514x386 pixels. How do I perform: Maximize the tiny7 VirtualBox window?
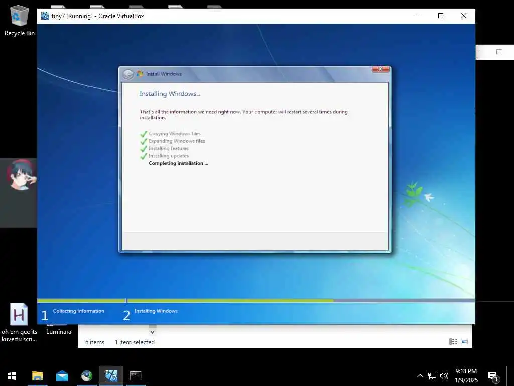click(441, 16)
